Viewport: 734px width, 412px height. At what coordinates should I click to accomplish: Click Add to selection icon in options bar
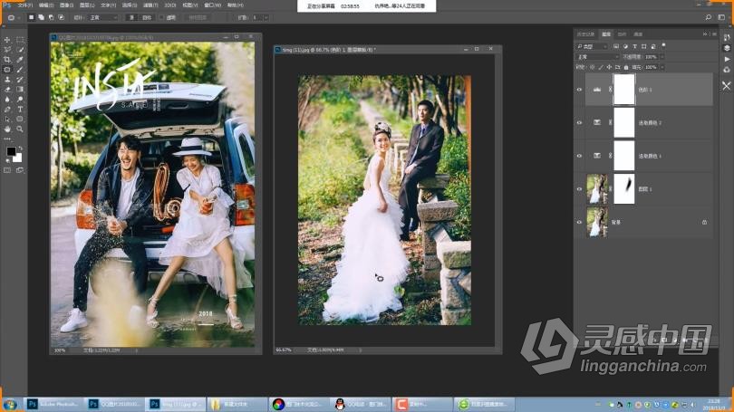pyautogui.click(x=41, y=17)
